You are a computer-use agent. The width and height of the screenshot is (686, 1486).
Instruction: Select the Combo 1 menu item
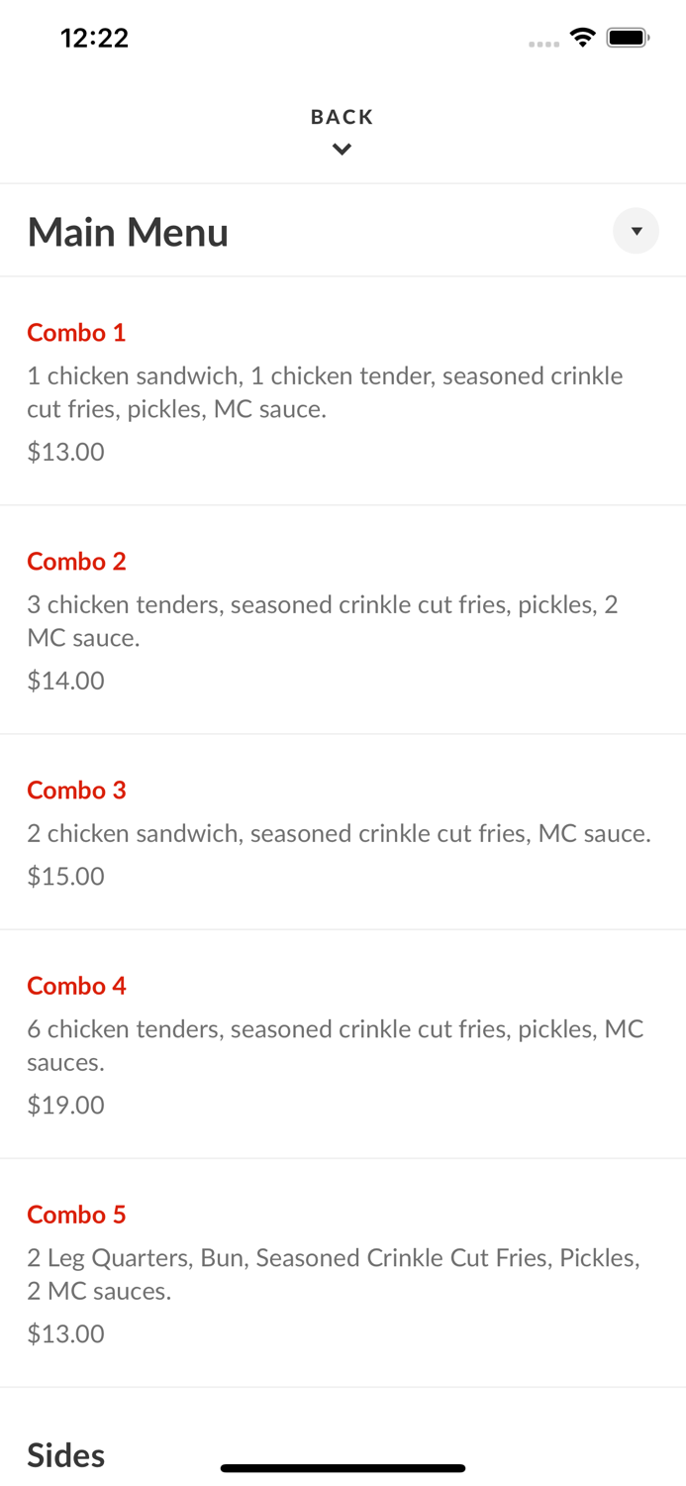76,333
